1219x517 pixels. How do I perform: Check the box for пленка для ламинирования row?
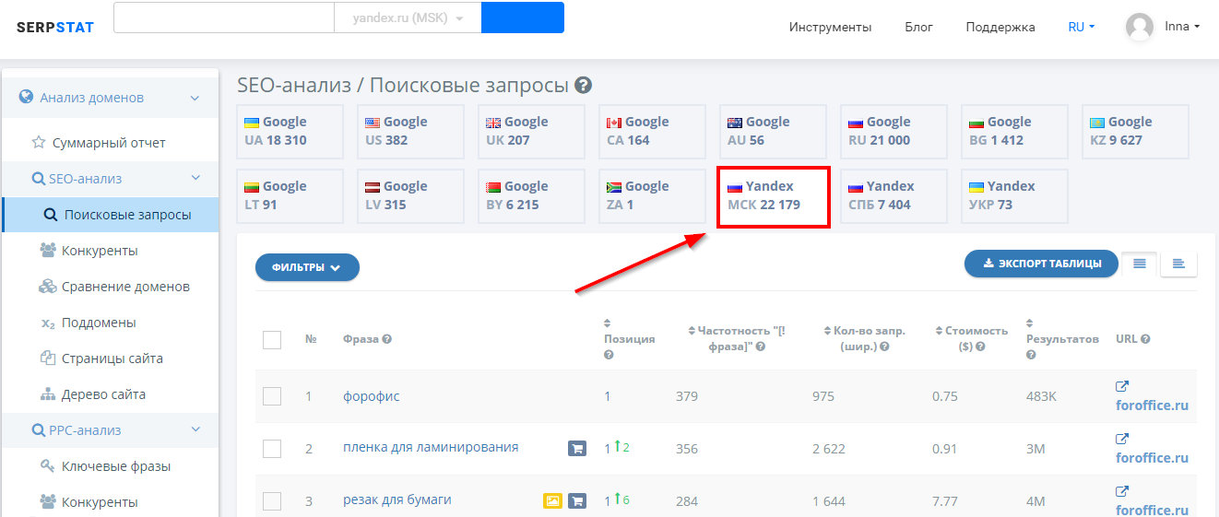coord(272,449)
